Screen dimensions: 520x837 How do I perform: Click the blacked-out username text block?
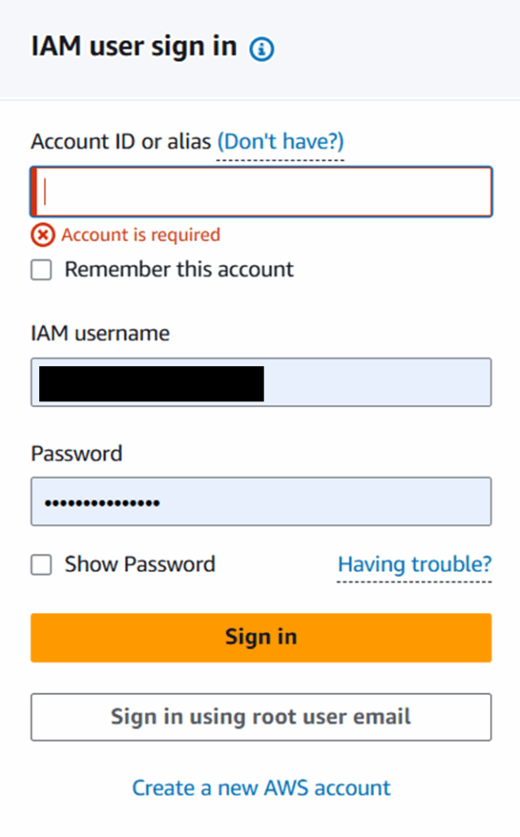coord(152,383)
